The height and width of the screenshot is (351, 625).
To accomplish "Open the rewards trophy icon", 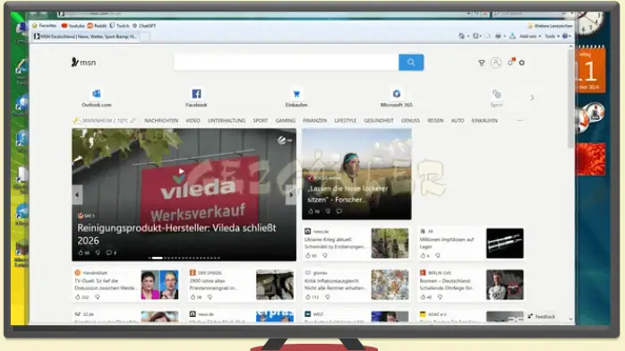I will pyautogui.click(x=482, y=63).
